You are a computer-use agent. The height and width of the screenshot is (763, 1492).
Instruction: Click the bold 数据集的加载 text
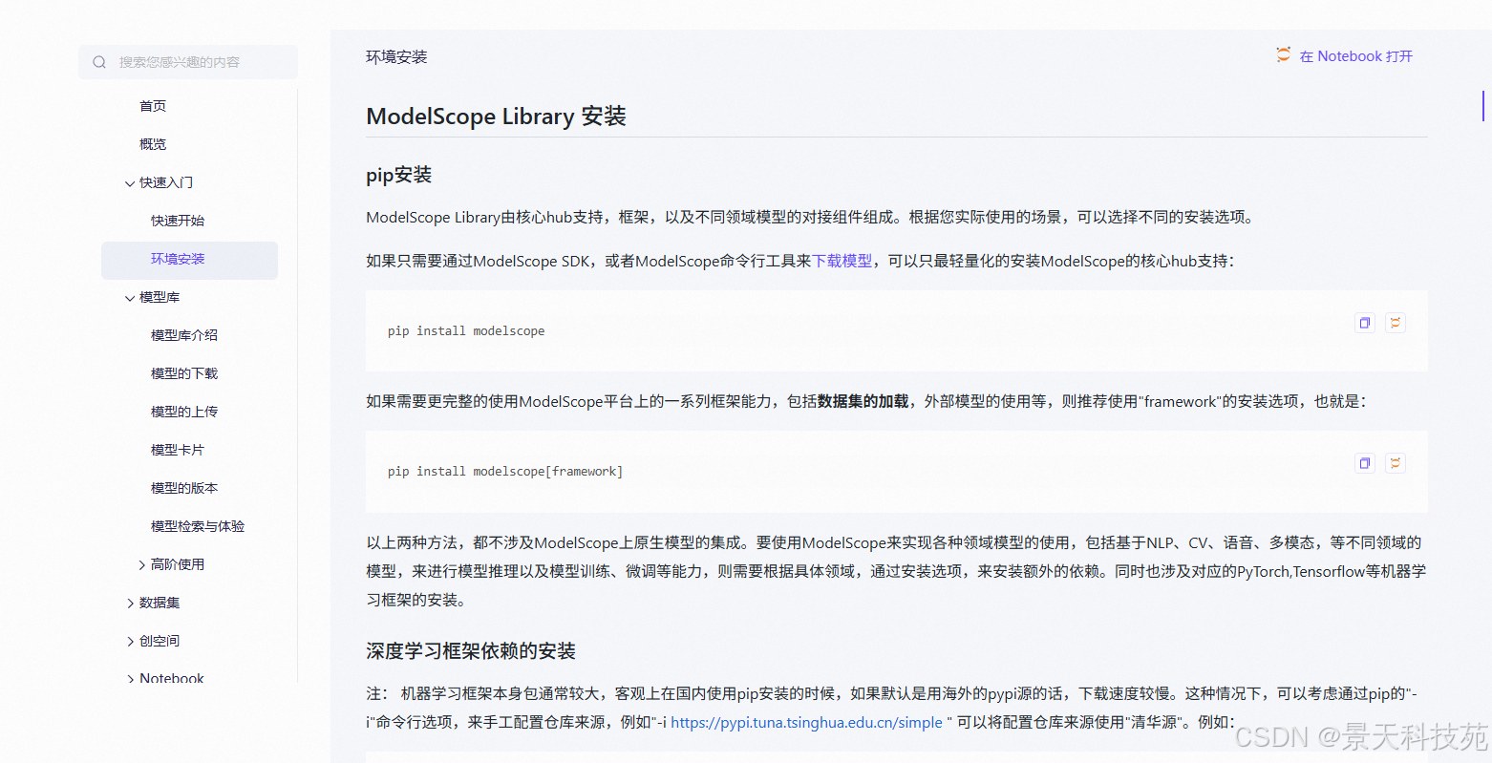click(863, 401)
